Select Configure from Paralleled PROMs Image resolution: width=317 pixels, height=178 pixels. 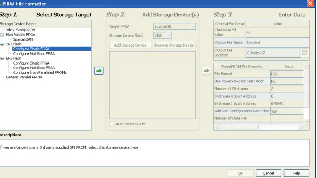click(40, 72)
